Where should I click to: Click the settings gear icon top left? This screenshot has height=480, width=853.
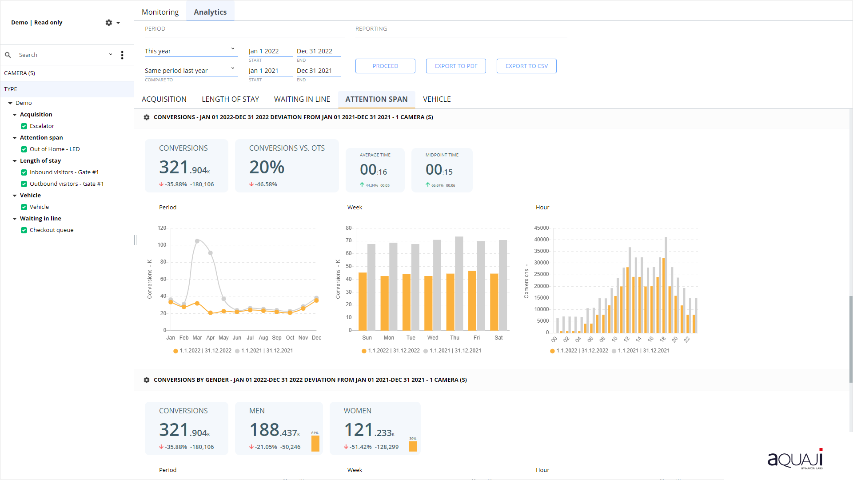(x=109, y=22)
